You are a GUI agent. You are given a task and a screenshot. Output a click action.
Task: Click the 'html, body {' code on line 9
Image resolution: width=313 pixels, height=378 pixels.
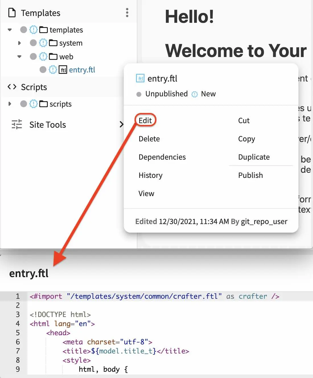[x=103, y=369]
